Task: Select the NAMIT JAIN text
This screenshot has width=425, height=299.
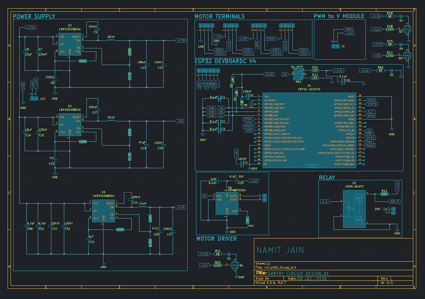Action: pyautogui.click(x=280, y=250)
